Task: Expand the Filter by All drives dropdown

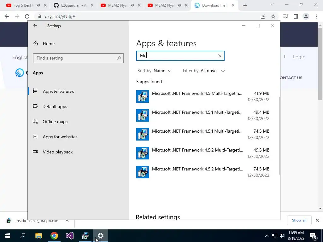Action: click(x=204, y=71)
